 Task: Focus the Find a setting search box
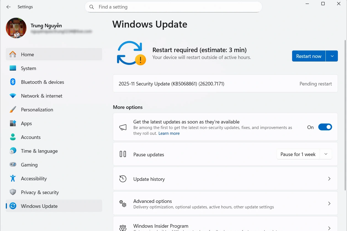177,7
